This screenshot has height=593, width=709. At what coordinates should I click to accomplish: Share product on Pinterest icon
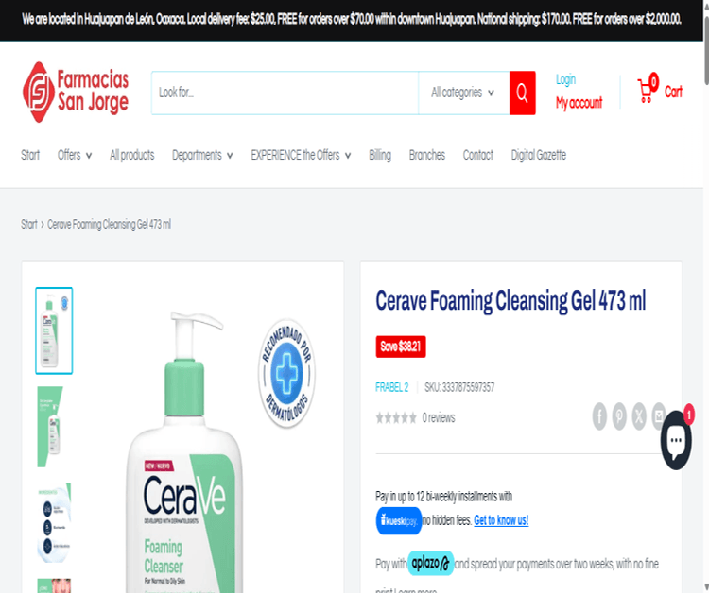pyautogui.click(x=619, y=416)
